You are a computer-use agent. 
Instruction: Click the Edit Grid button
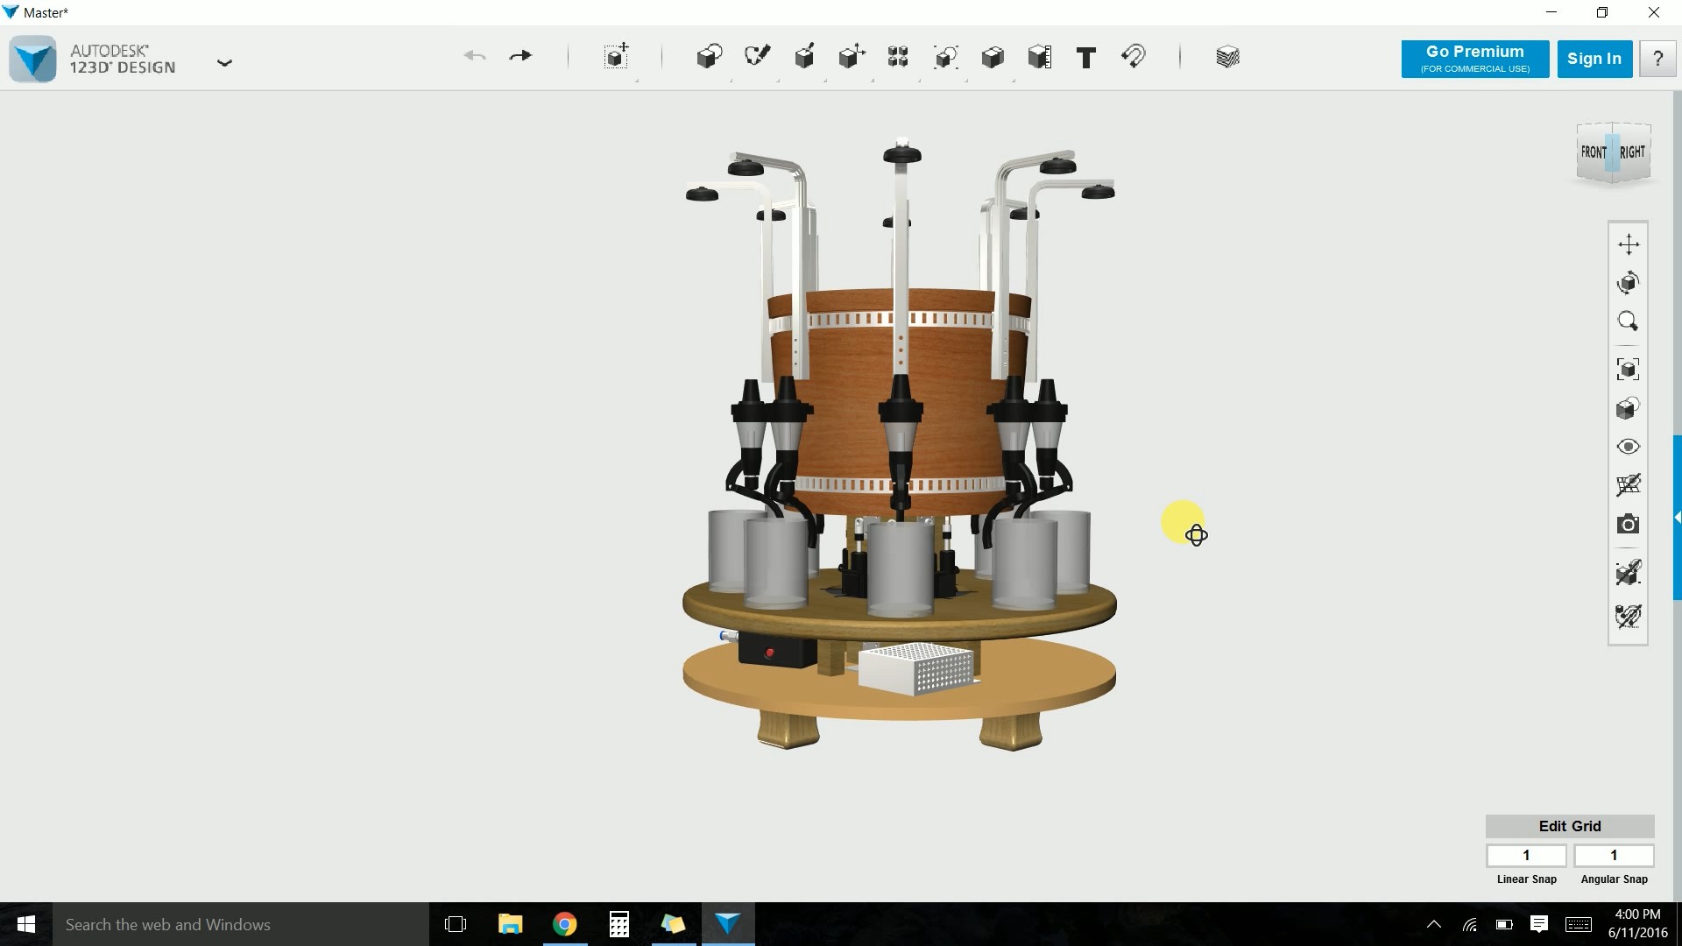pyautogui.click(x=1570, y=826)
